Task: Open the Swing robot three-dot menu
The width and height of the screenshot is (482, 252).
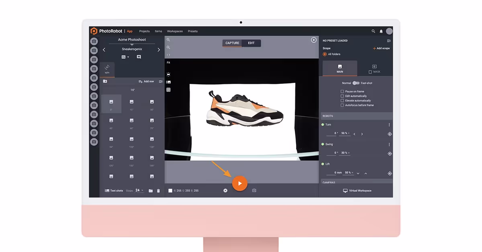Action: tap(389, 144)
